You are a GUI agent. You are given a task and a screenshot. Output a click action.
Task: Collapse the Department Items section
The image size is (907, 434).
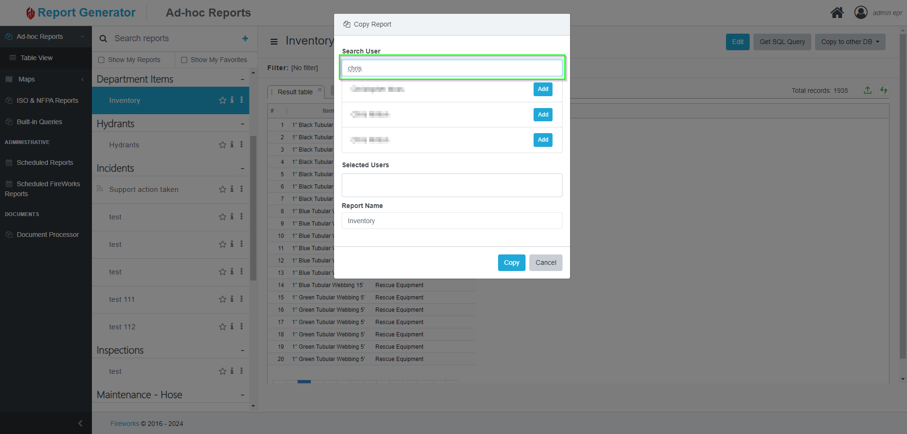click(x=242, y=80)
